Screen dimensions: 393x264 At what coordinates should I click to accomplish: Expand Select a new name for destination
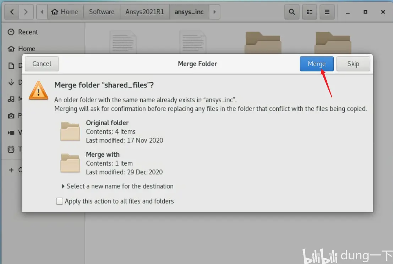[118, 186]
